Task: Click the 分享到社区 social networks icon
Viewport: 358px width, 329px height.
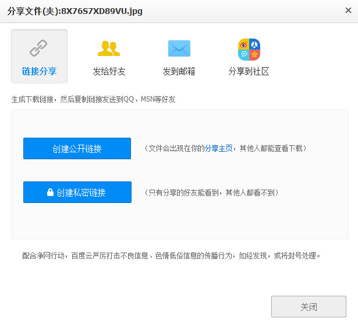Action: pos(249,50)
